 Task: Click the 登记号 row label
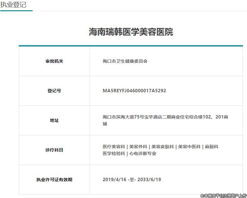[x=54, y=91]
